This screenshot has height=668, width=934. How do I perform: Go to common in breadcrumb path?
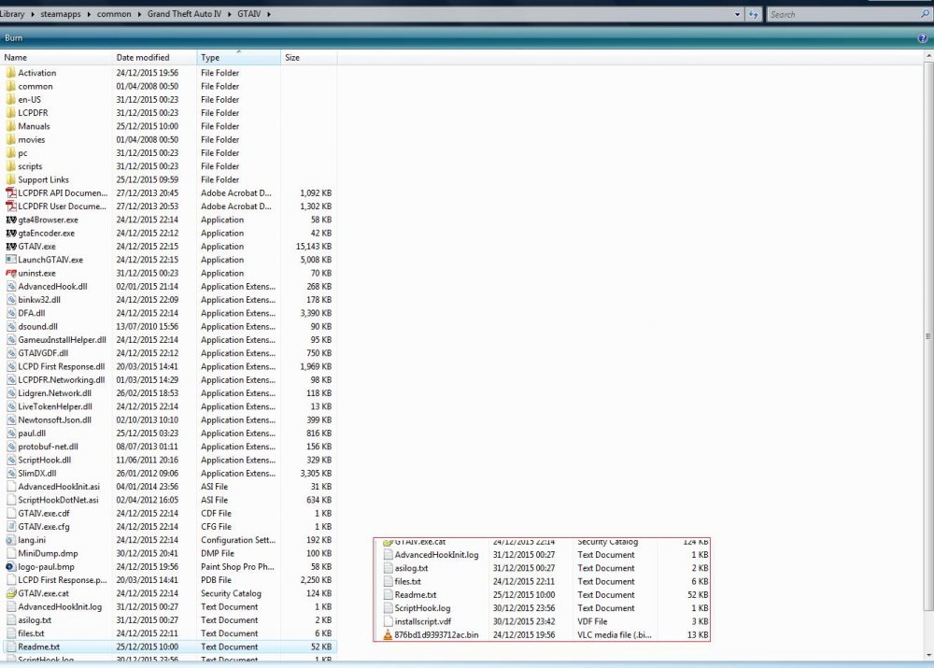pyautogui.click(x=114, y=14)
